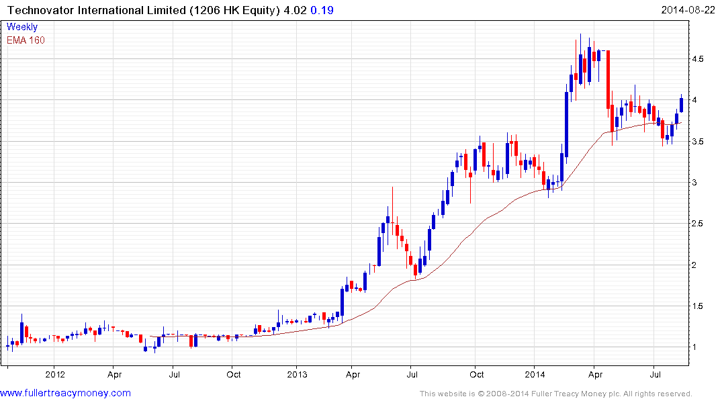
Task: Click the 2 price axis label
Action: [694, 265]
